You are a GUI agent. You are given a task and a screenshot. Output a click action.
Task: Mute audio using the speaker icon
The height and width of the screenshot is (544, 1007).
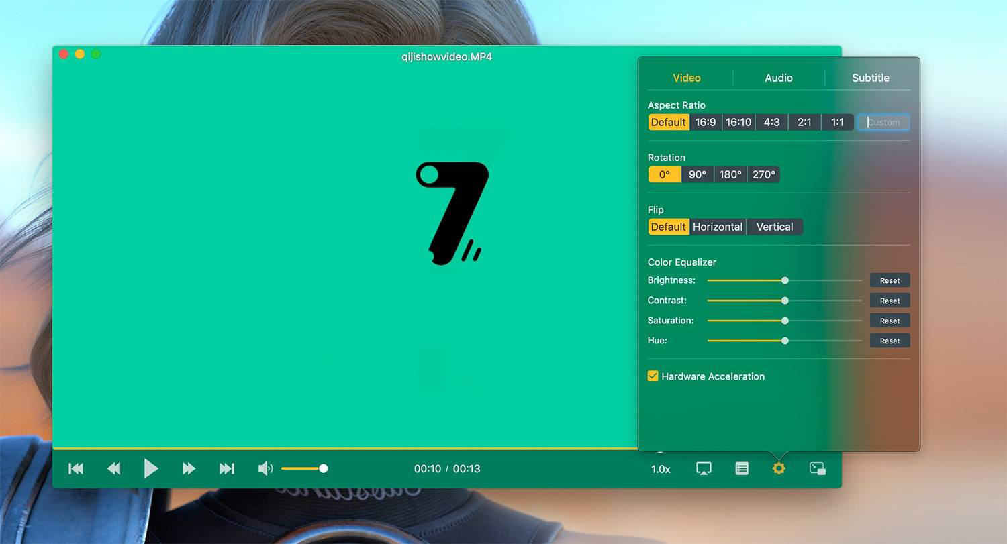[265, 468]
